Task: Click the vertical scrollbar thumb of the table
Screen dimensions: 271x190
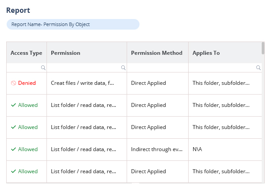Action: pyautogui.click(x=263, y=48)
